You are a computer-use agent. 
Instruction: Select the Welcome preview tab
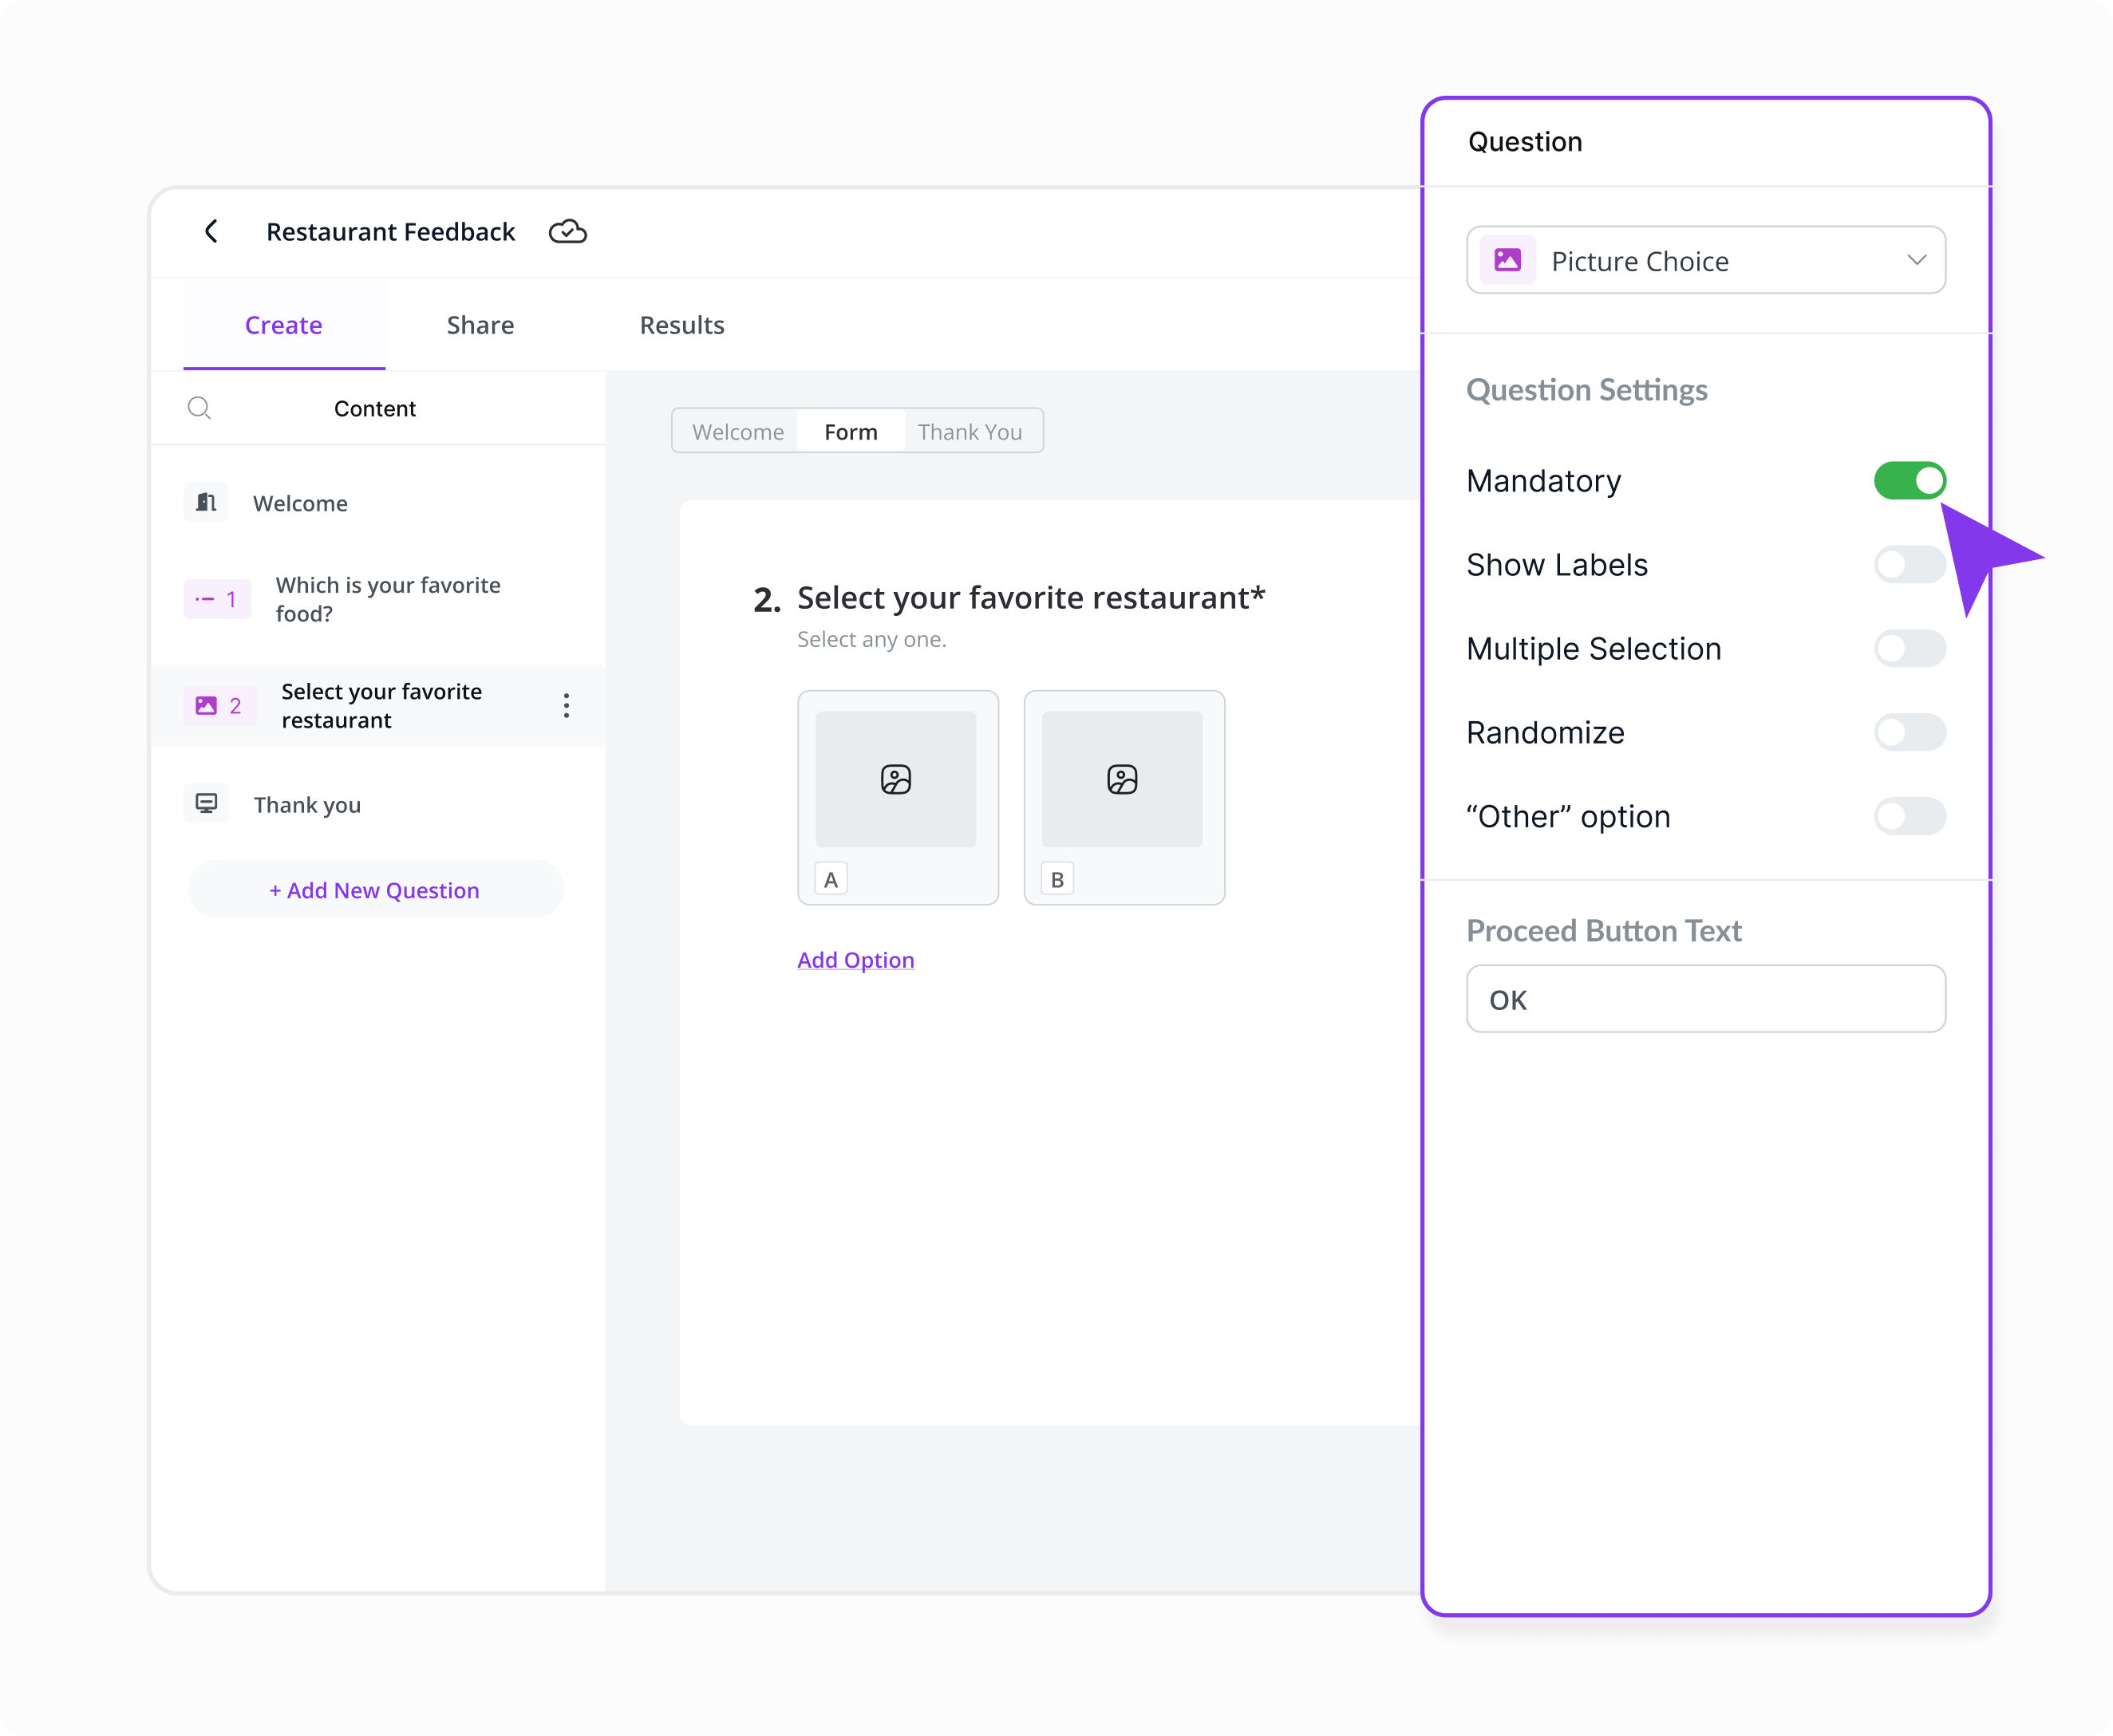click(738, 432)
